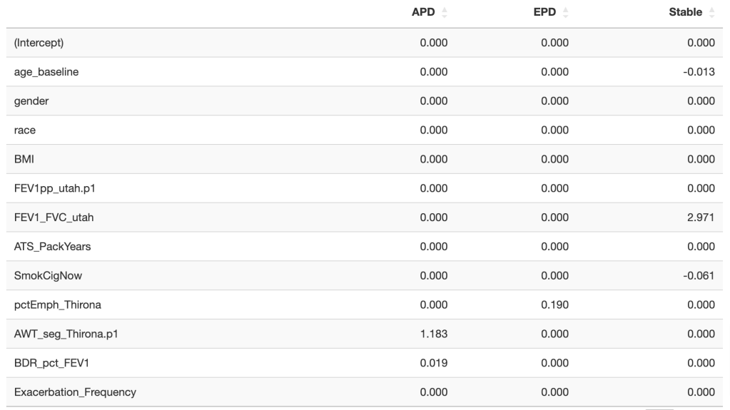
Task: Sort table by the Stable header label
Action: tap(685, 13)
